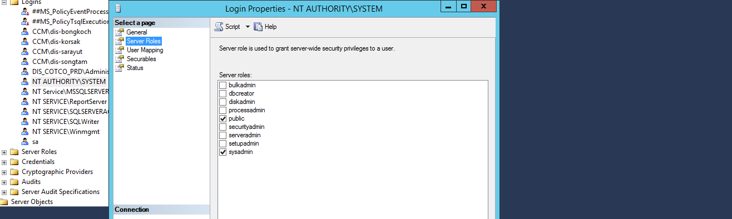Select the sa login icon
The image size is (732, 219).
[25, 142]
